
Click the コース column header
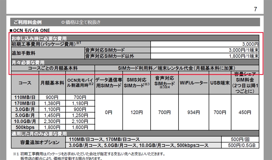coord(25,83)
